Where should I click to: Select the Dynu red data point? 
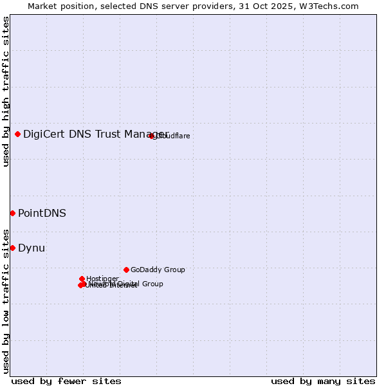tap(12, 248)
